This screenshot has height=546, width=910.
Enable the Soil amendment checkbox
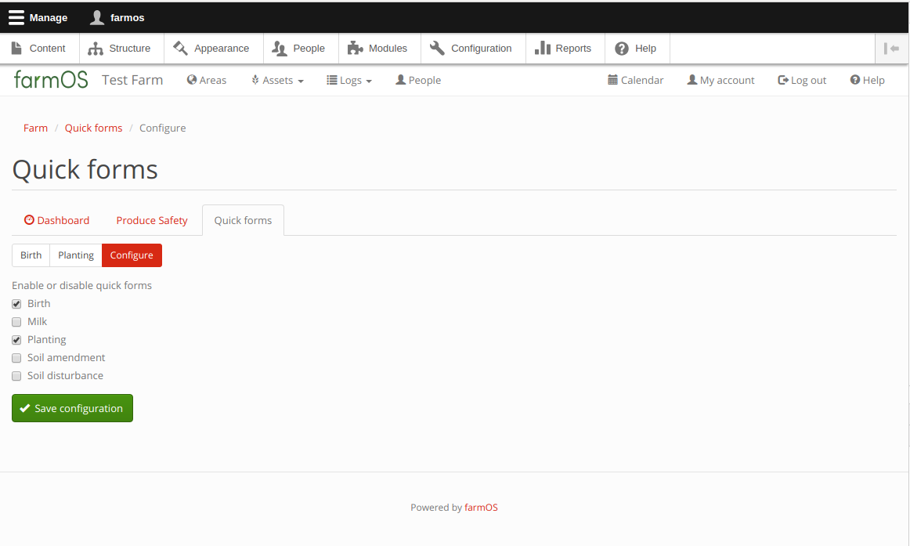(x=16, y=358)
